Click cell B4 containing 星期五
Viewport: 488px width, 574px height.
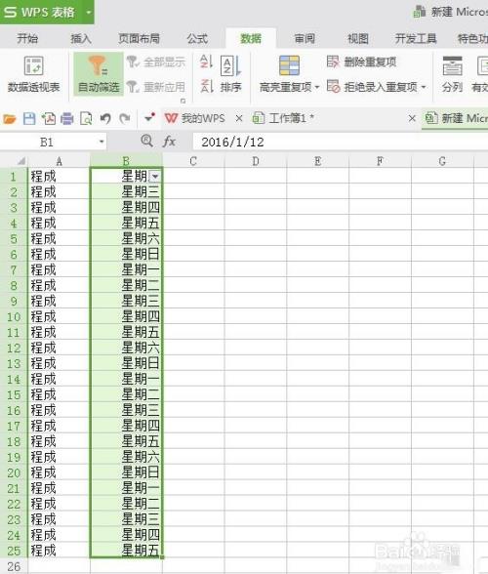point(126,223)
